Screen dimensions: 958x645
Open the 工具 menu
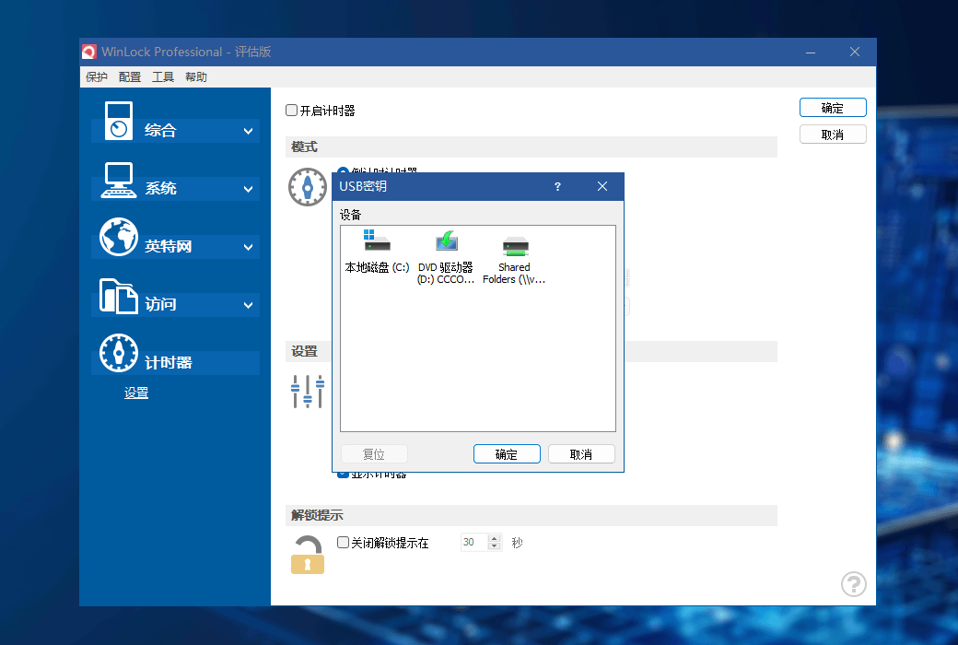click(163, 77)
